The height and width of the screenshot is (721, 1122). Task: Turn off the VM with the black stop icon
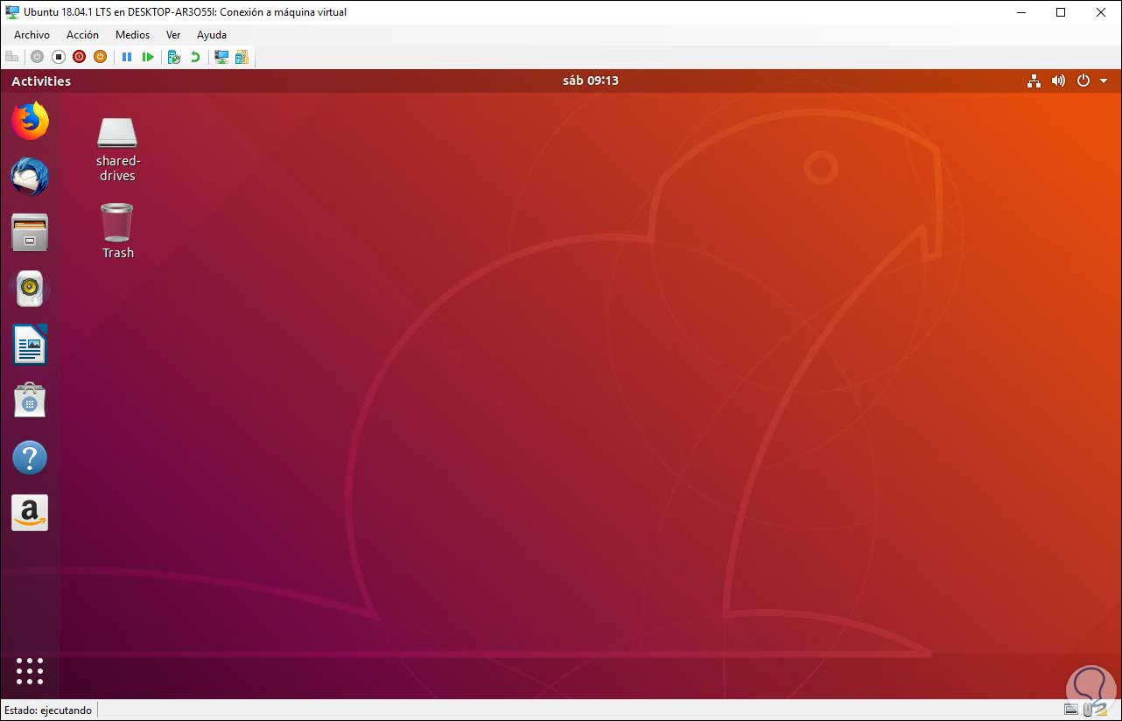[58, 57]
